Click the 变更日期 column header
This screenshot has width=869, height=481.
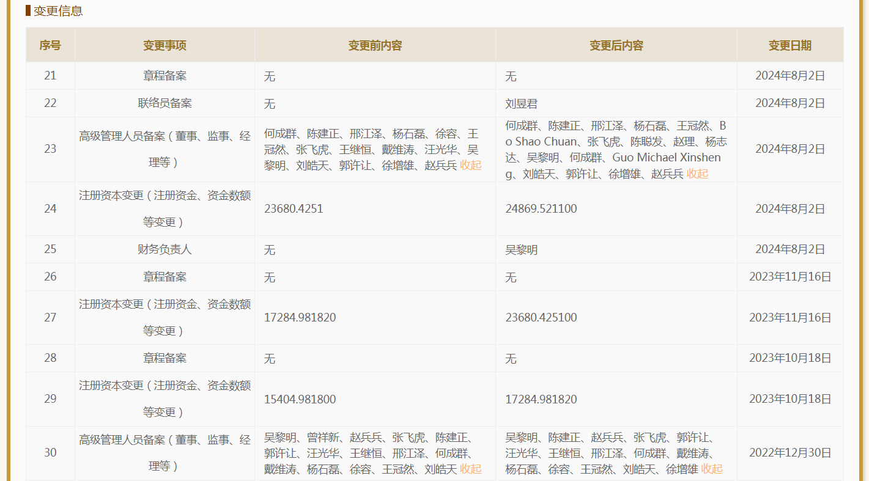tap(789, 45)
